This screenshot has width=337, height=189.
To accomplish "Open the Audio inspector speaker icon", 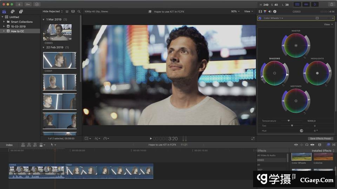I will point(270,12).
